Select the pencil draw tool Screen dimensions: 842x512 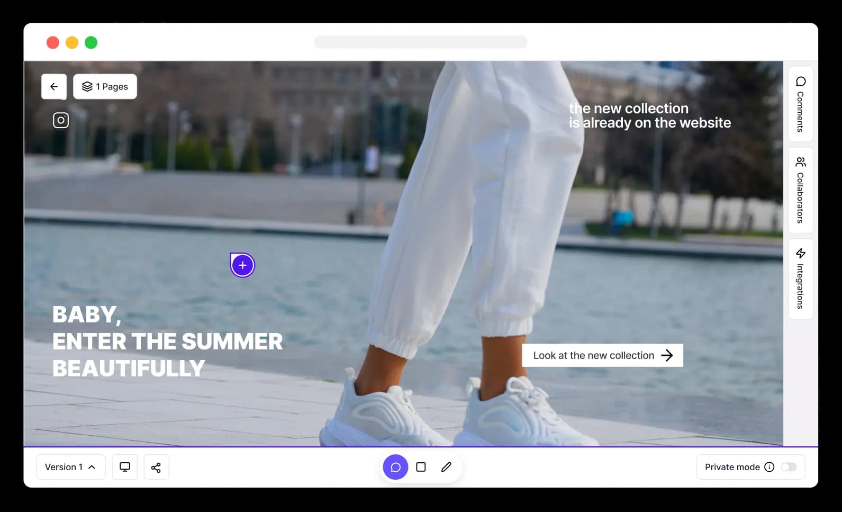[446, 467]
